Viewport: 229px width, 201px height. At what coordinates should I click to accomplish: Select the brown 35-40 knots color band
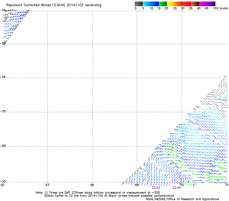pyautogui.click(x=195, y=4)
